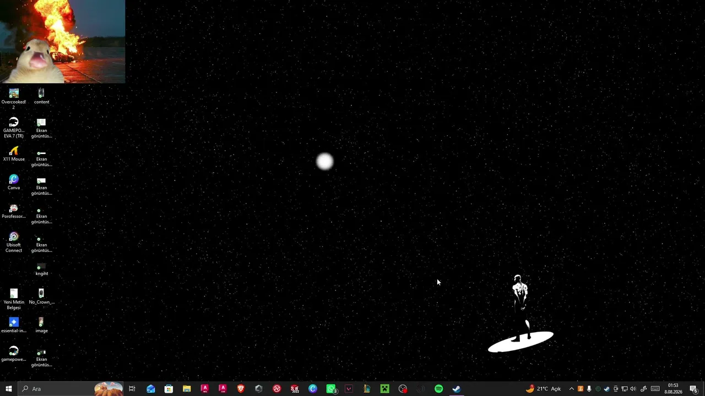Select the image file on the desktop
Image resolution: width=705 pixels, height=396 pixels.
click(x=41, y=326)
